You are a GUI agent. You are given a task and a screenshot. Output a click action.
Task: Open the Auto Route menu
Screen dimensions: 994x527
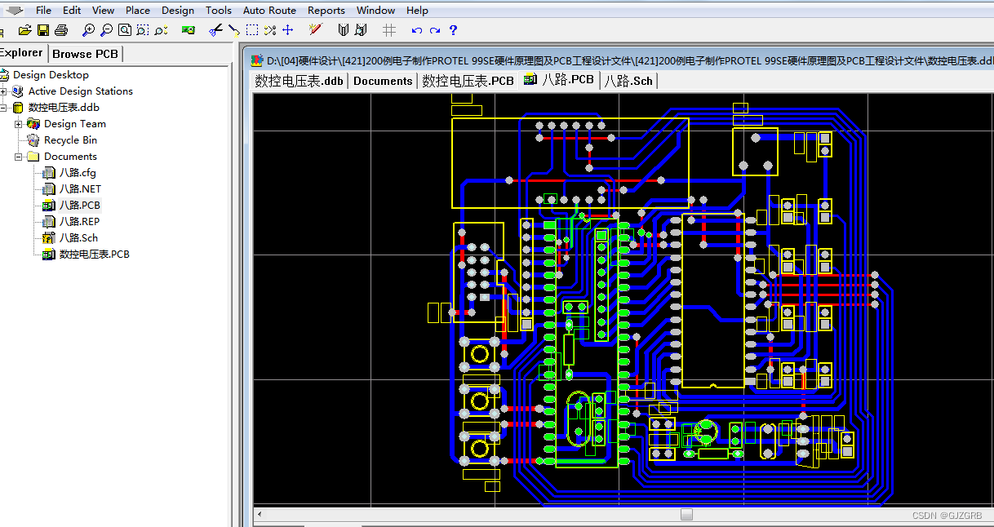(x=269, y=10)
